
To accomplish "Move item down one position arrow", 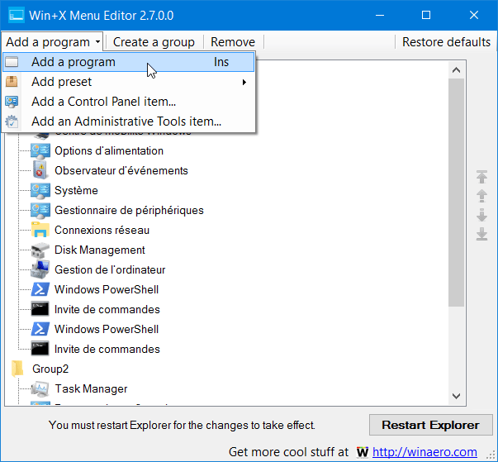I will click(x=481, y=215).
